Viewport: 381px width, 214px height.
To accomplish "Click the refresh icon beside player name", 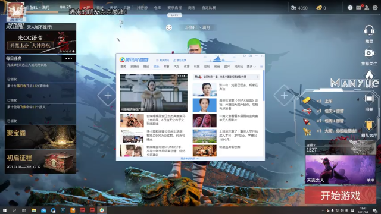I will pyautogui.click(x=169, y=28).
